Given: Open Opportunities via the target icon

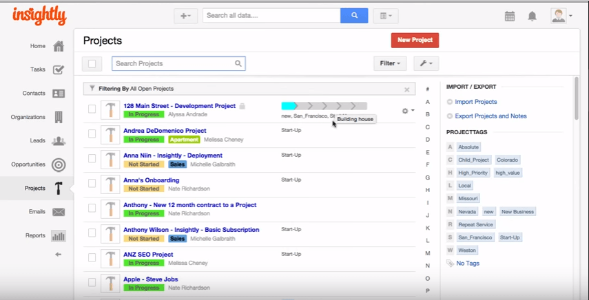Looking at the screenshot, I should 59,164.
